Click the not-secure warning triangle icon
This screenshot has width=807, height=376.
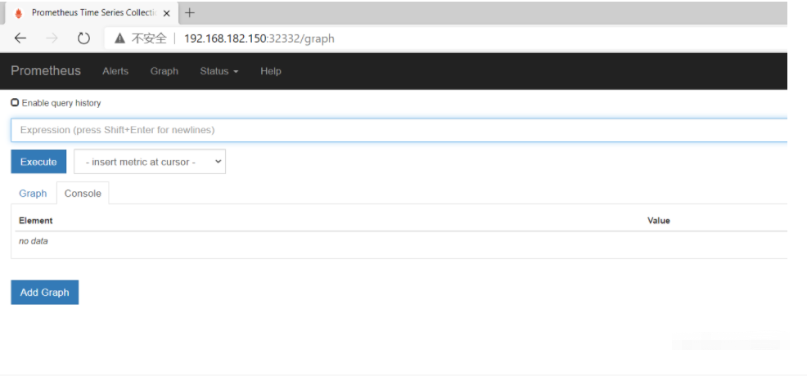120,38
